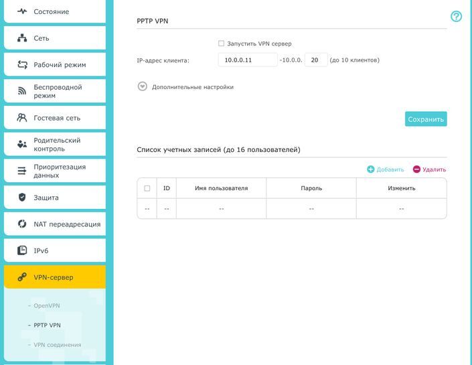Click the green plus Добавить icon
The height and width of the screenshot is (365, 472).
click(370, 169)
